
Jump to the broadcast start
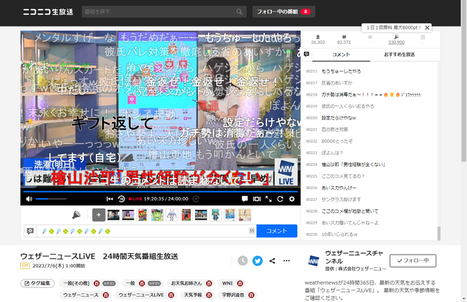pos(110,199)
